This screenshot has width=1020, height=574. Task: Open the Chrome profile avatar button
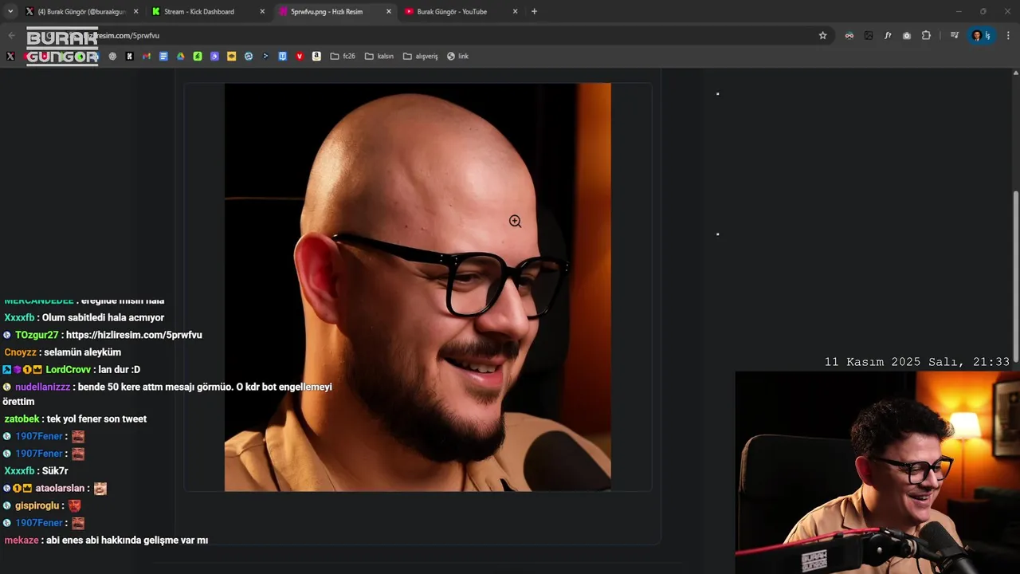[x=980, y=35]
